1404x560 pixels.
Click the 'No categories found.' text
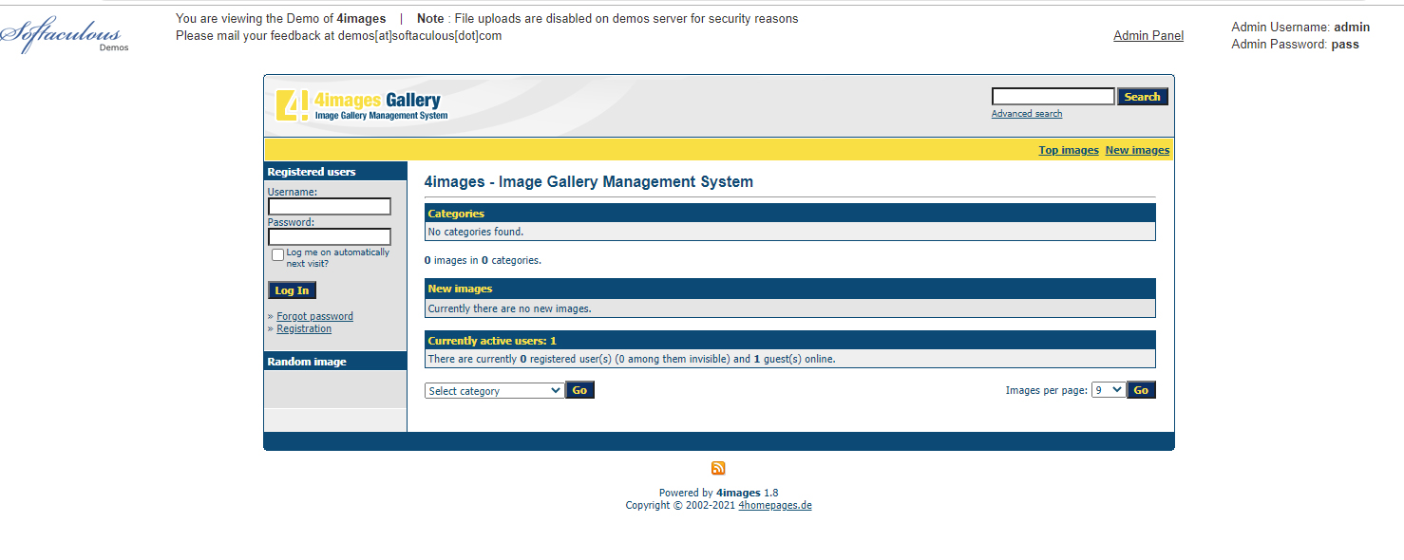click(476, 232)
